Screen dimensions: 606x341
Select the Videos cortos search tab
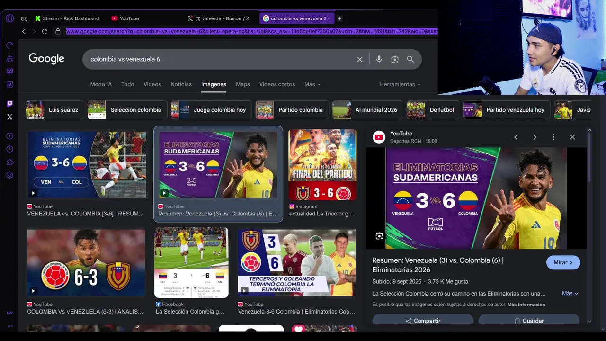[277, 84]
